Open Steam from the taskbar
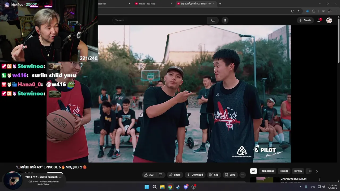 click(x=178, y=187)
